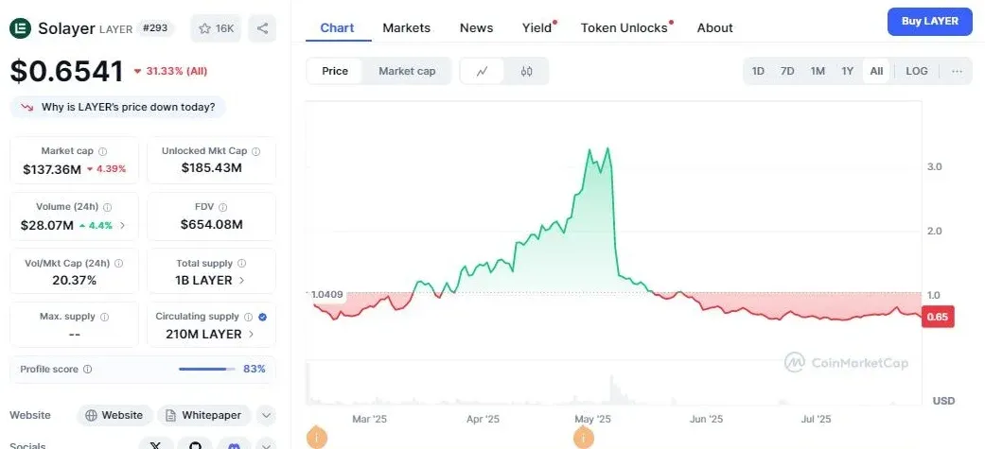Expand more website links dropdown
Image resolution: width=985 pixels, height=449 pixels.
click(x=266, y=415)
